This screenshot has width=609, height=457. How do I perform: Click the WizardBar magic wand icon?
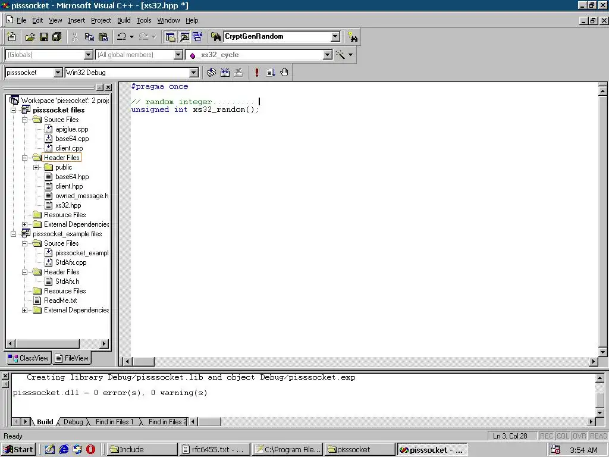point(341,55)
